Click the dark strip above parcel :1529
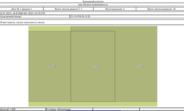This screenshot has height=111, width=184. [93, 28]
